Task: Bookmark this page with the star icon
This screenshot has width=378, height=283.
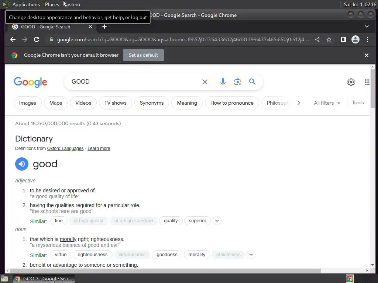Action: pos(329,39)
